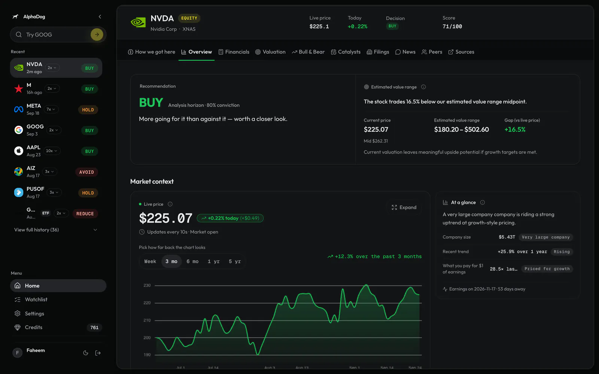Click the AIZ logo icon

pyautogui.click(x=19, y=172)
